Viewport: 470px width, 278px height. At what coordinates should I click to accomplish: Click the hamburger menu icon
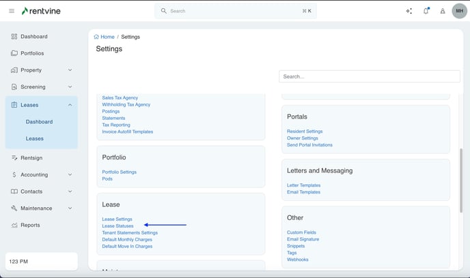[12, 11]
